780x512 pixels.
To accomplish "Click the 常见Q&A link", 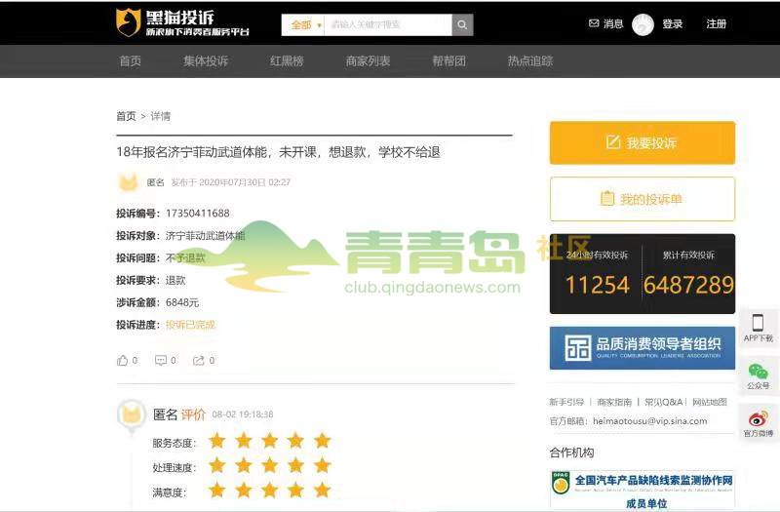I will [x=664, y=402].
